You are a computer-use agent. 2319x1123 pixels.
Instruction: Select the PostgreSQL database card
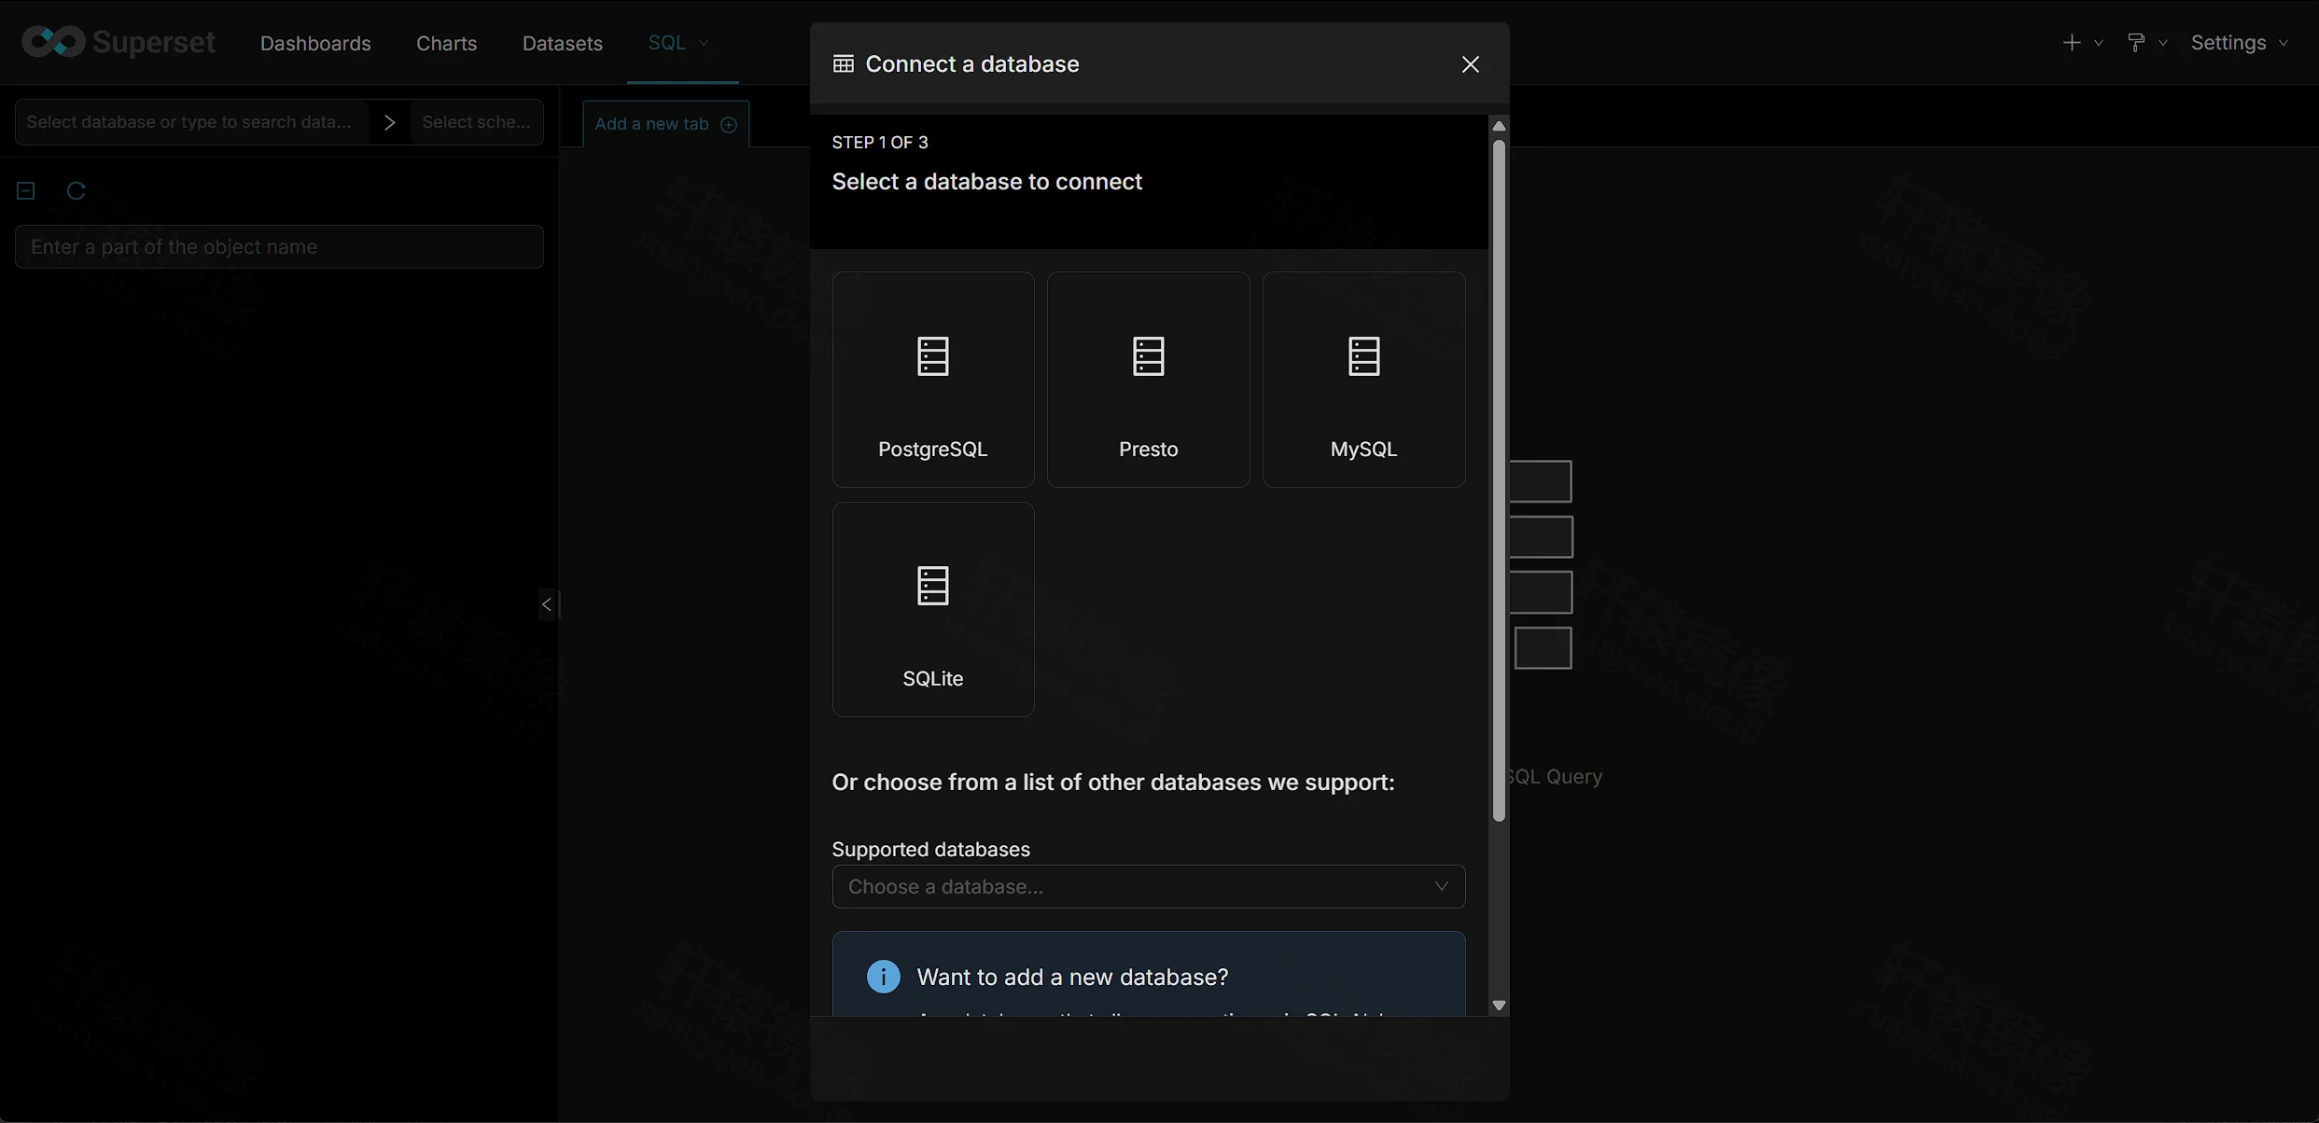932,379
